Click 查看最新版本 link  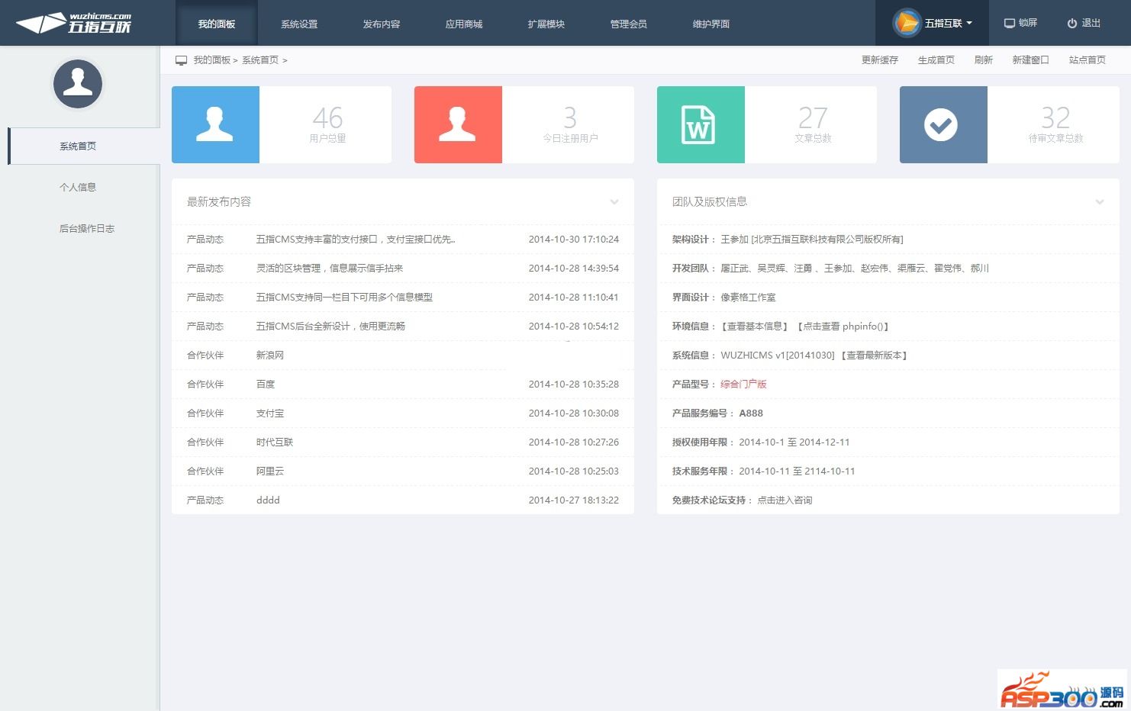tap(874, 355)
